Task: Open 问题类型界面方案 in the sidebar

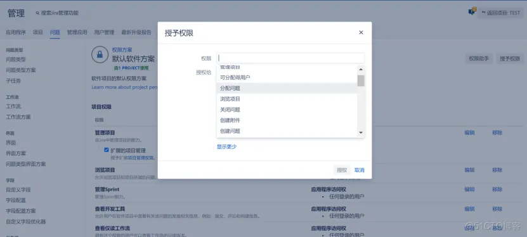Action: (x=26, y=164)
